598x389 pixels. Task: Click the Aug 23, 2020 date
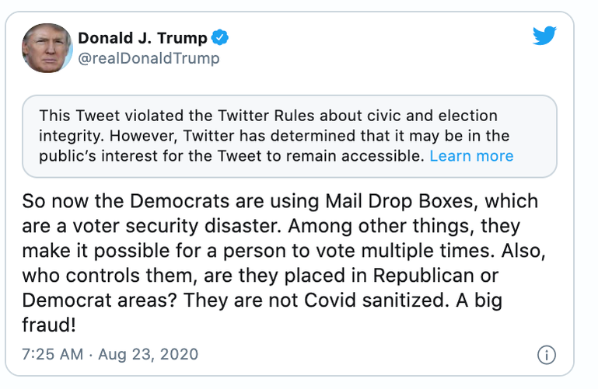point(149,354)
